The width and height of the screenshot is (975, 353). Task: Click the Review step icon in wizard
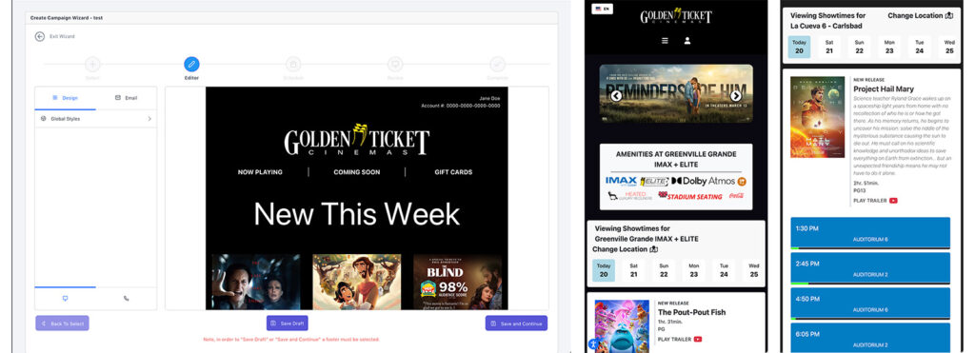[x=395, y=64]
